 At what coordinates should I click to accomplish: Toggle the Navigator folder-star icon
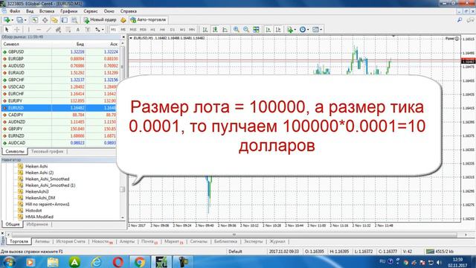pos(54,20)
